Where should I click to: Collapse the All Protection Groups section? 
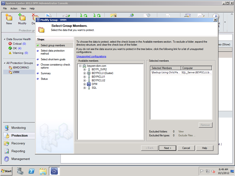click(x=4, y=63)
